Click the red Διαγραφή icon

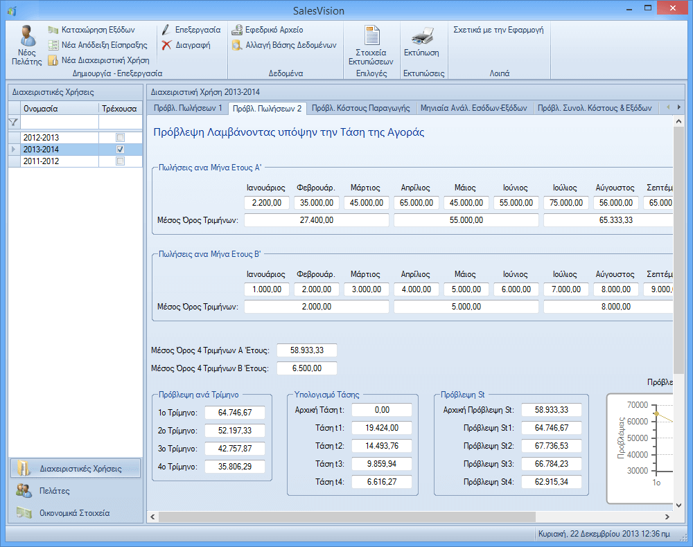coord(166,45)
